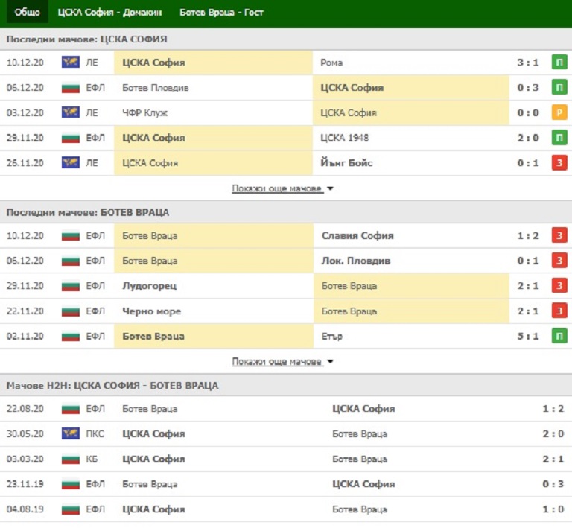Click the Bulgarian flag in Черно море row
572x528 pixels.
71,311
